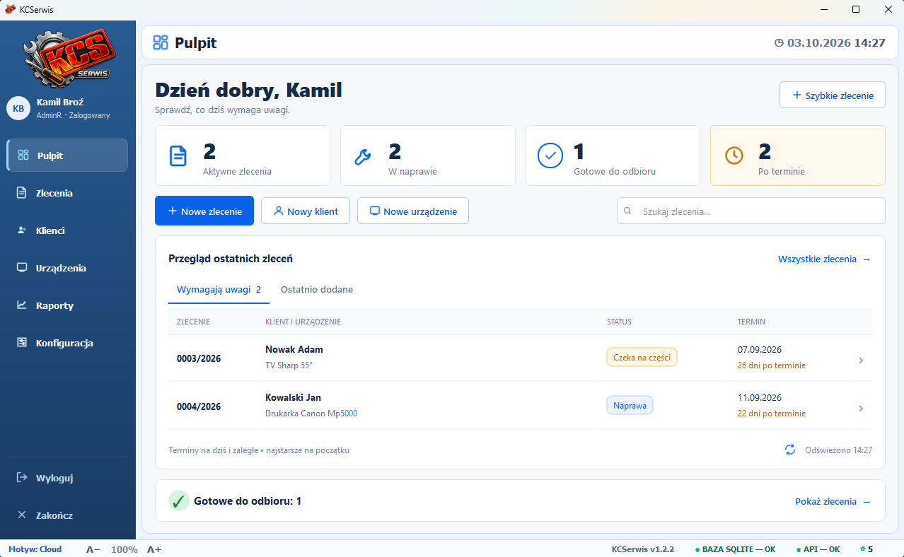This screenshot has width=904, height=557.
Task: Open the Aktywne zlecenia summary card
Action: tap(243, 156)
